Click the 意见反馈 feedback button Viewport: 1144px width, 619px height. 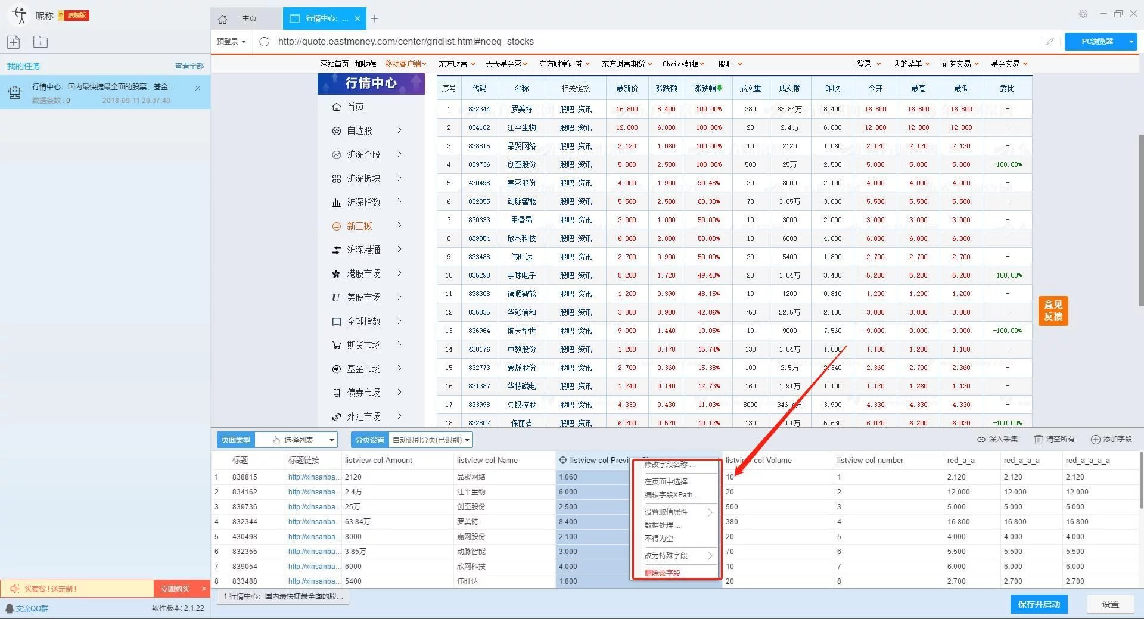tap(1053, 310)
